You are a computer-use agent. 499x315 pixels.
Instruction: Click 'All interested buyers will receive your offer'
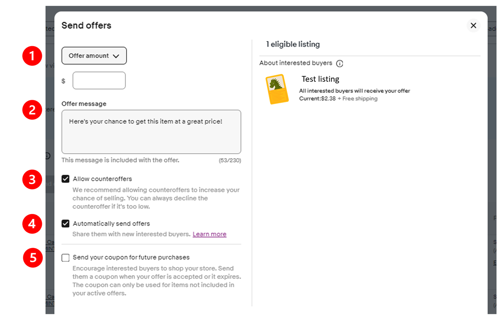[355, 91]
